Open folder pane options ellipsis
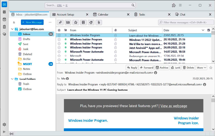 pos(50,22)
